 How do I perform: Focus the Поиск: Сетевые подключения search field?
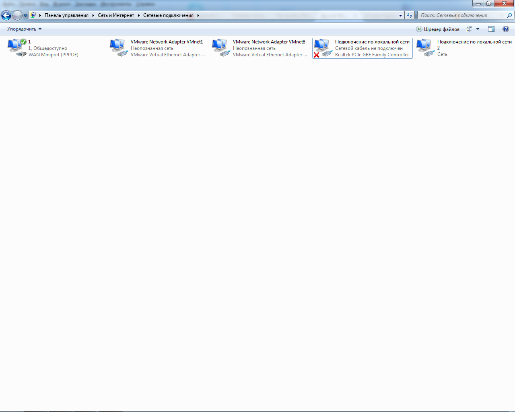[461, 15]
